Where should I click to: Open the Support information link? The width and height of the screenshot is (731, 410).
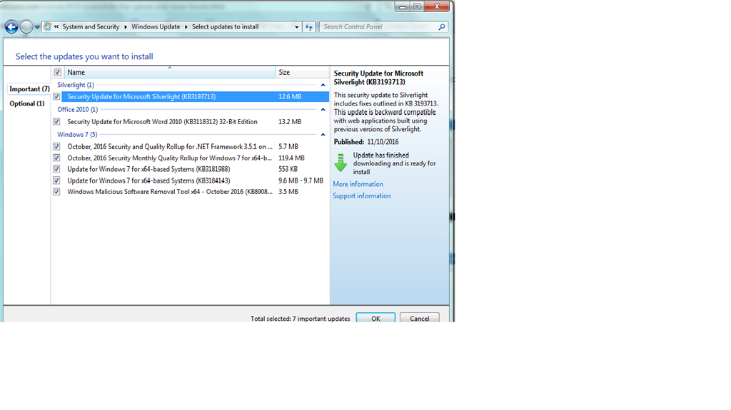click(x=362, y=195)
